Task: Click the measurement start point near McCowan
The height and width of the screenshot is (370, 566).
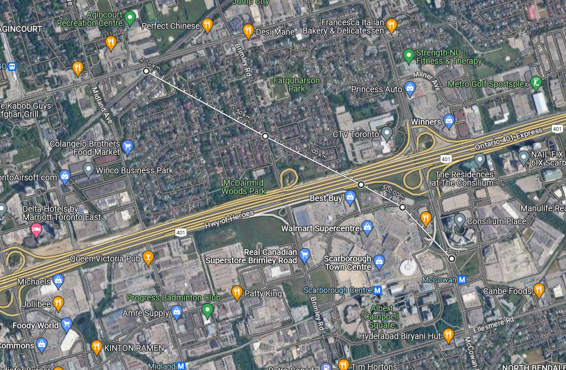Action: click(x=452, y=259)
